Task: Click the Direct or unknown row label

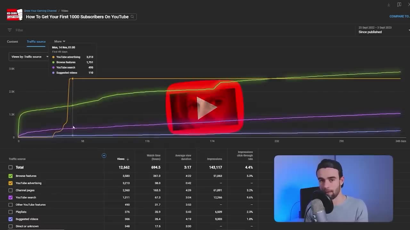Action: [x=27, y=226]
